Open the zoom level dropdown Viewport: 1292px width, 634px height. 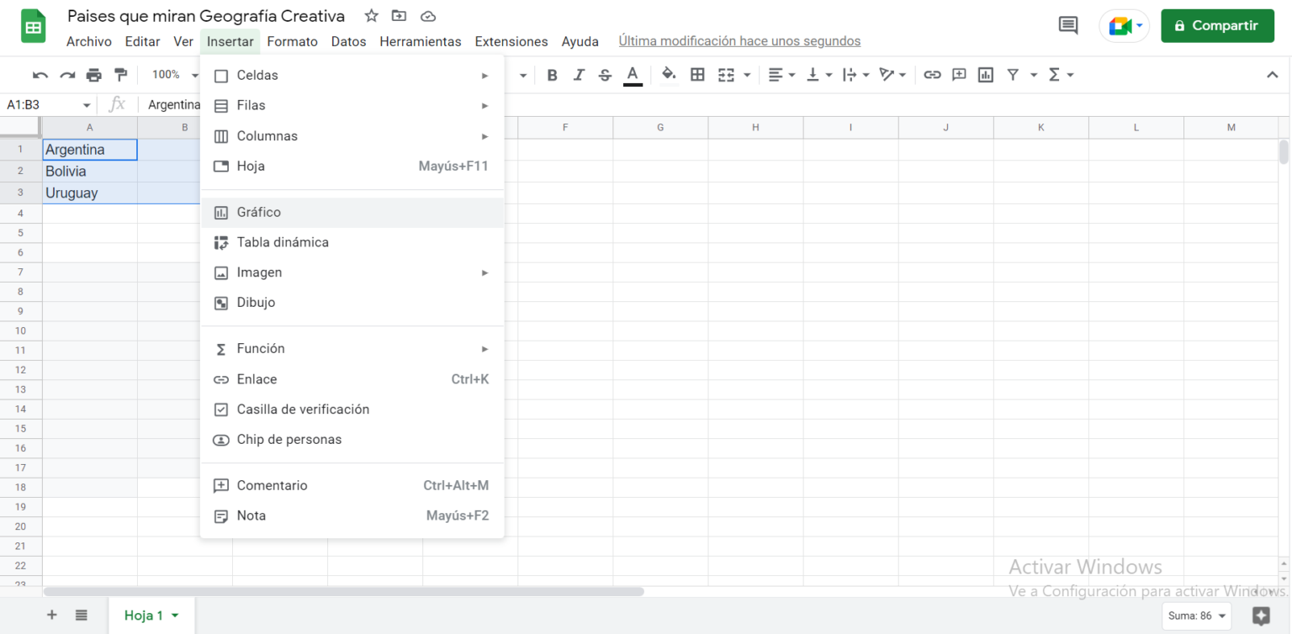(x=172, y=74)
